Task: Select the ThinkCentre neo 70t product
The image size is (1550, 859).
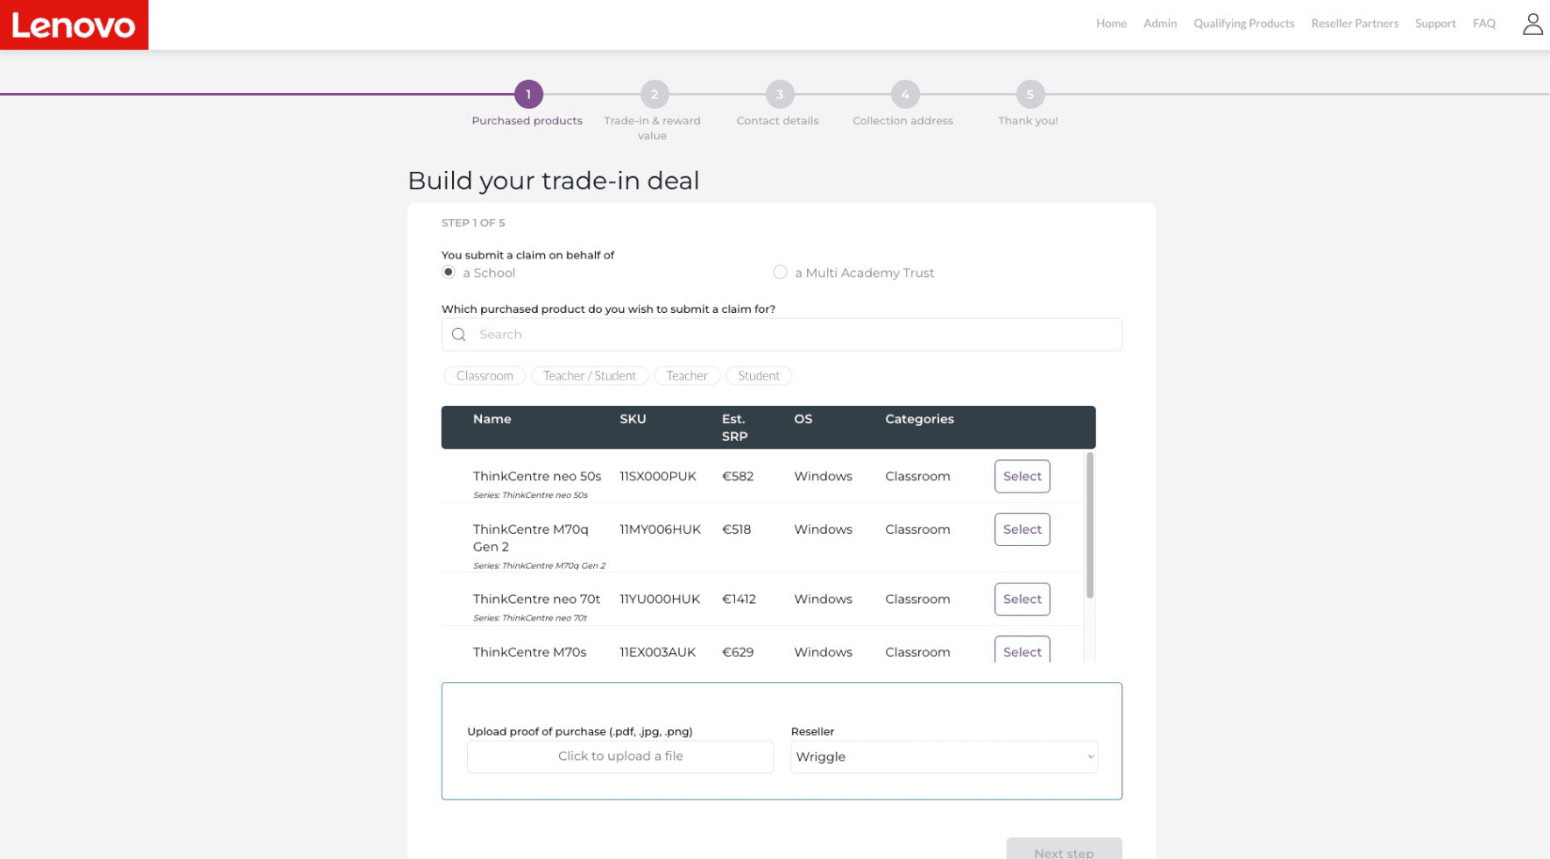Action: [1022, 600]
